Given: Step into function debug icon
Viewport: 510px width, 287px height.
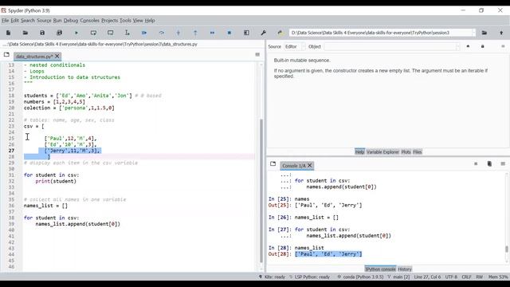Looking at the screenshot, I should click(178, 33).
